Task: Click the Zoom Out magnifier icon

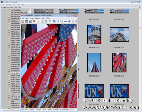Action: [62, 21]
